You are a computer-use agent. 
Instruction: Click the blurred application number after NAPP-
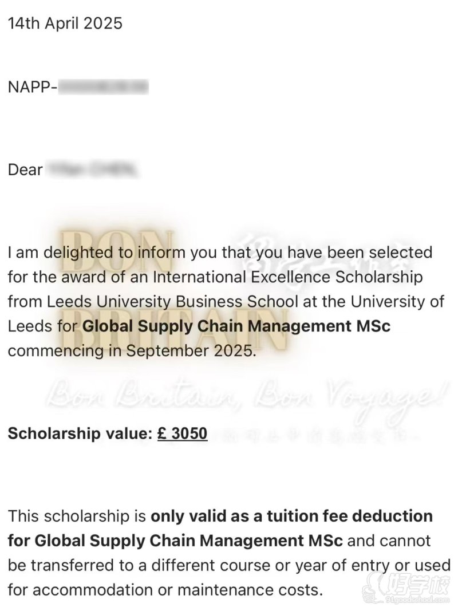click(104, 88)
